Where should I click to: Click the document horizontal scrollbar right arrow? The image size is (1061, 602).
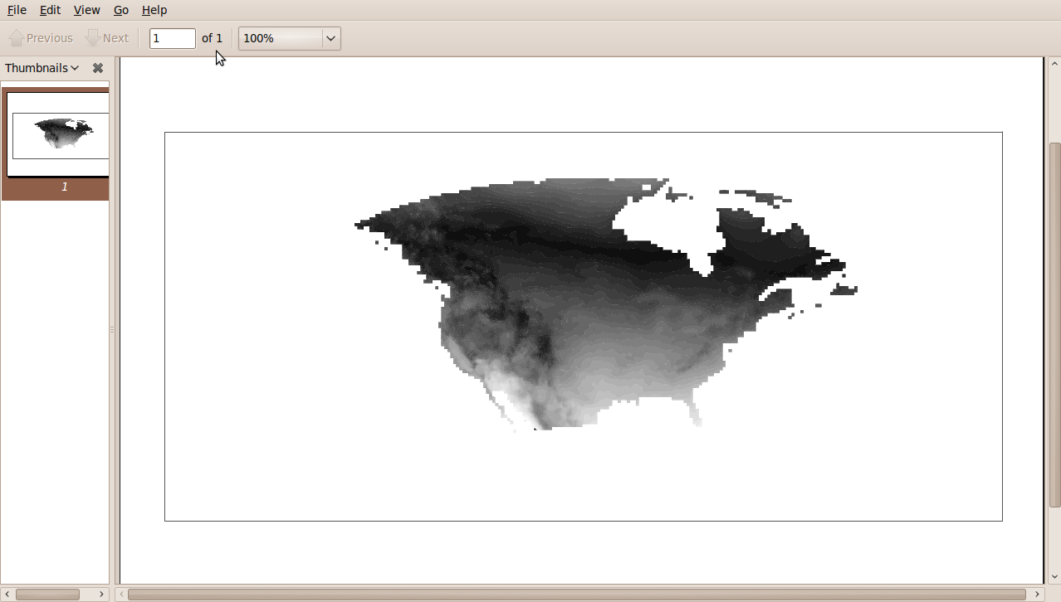1037,595
